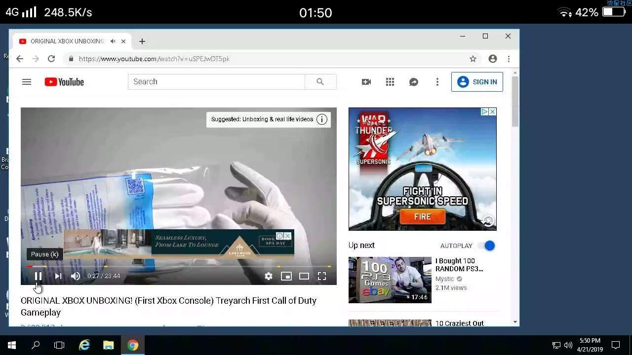The height and width of the screenshot is (355, 632).
Task: Open ad info icon on overlay banner
Action: point(280,236)
